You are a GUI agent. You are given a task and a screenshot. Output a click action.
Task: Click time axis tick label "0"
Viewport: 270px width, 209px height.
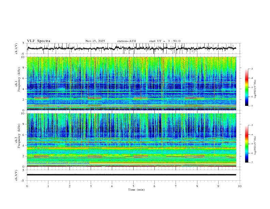27,186
